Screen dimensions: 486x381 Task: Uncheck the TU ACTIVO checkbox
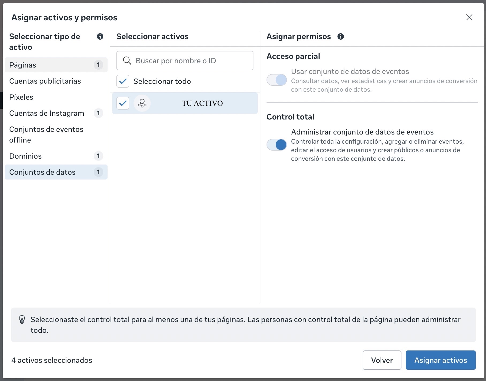click(x=123, y=103)
